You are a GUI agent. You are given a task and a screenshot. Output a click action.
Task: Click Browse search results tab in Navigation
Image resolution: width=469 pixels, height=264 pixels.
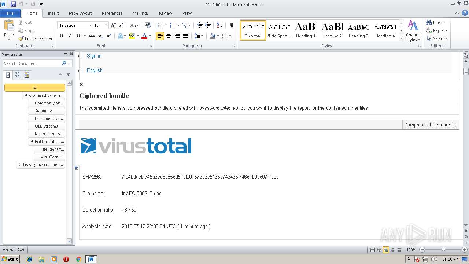click(27, 75)
